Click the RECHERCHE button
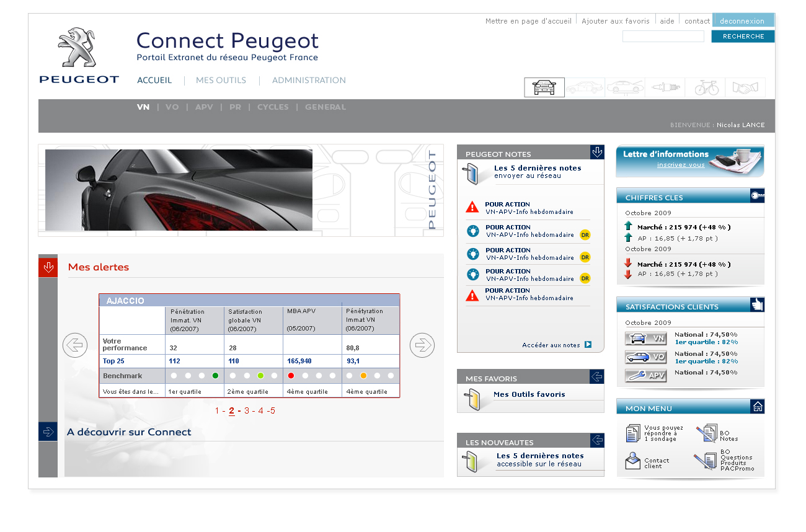 click(743, 36)
